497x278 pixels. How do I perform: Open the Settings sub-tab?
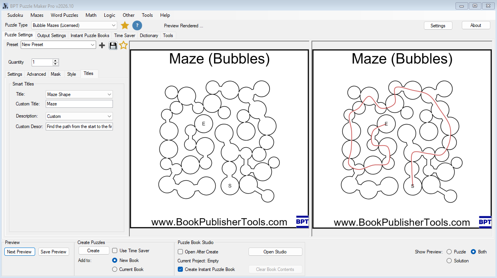point(15,74)
